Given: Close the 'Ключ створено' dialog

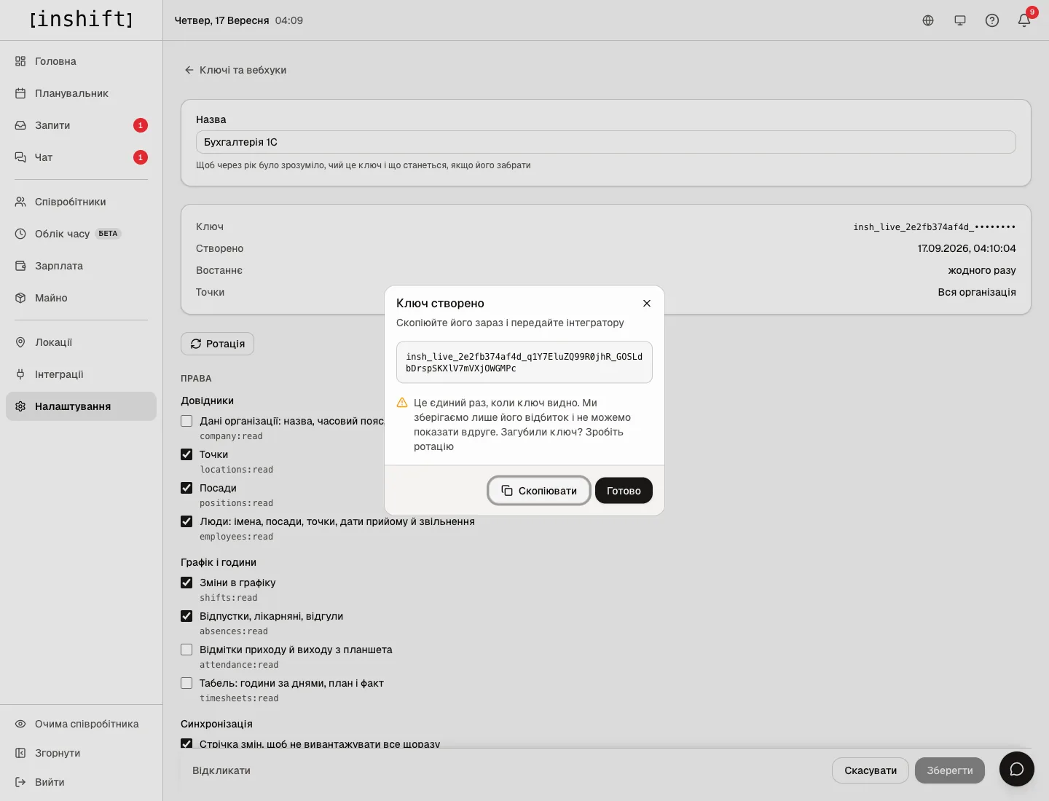Looking at the screenshot, I should click(x=647, y=303).
